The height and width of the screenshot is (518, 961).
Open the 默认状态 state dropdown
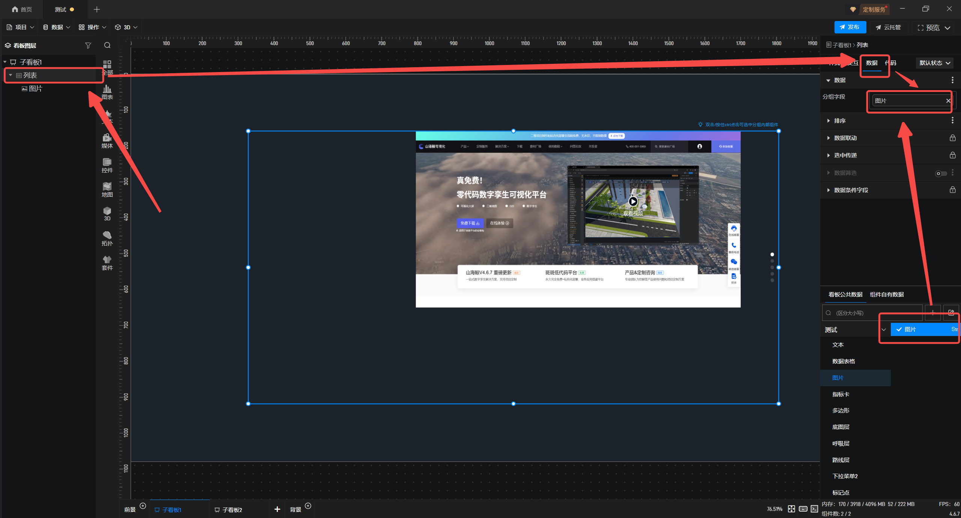(x=934, y=63)
